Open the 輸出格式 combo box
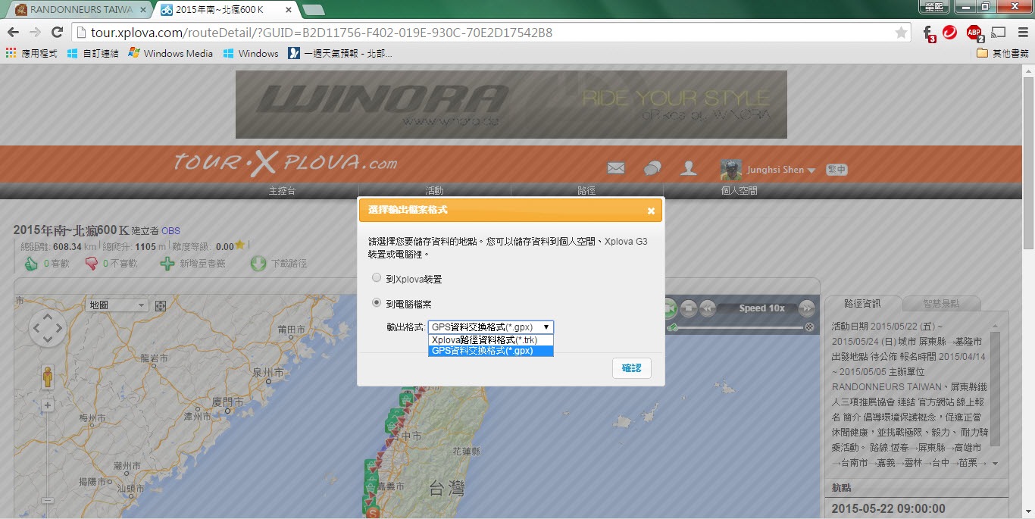This screenshot has width=1035, height=519. pos(491,327)
